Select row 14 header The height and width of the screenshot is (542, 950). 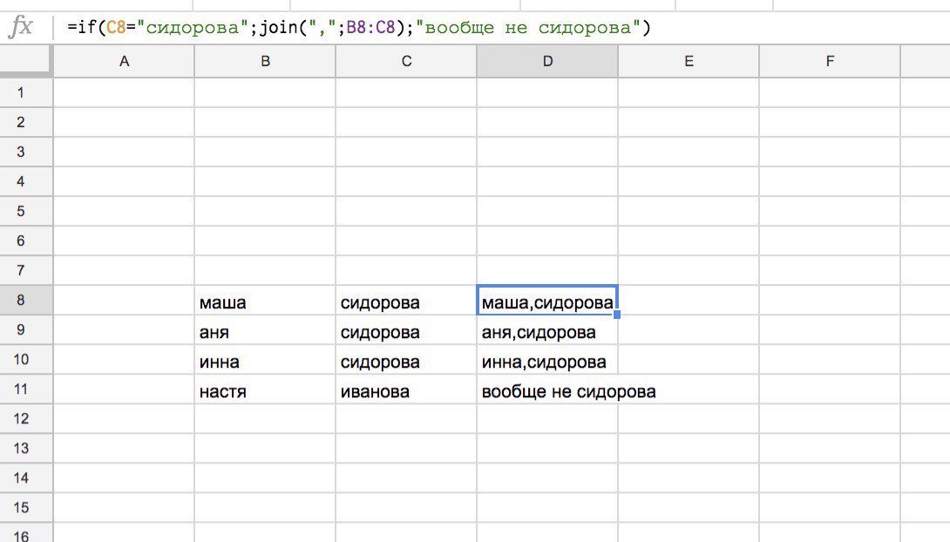[26, 478]
